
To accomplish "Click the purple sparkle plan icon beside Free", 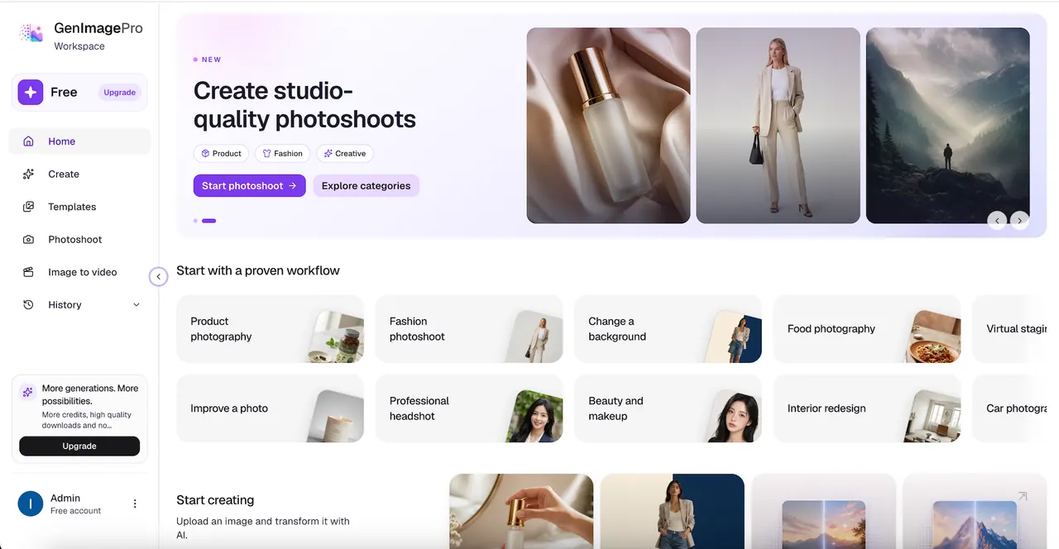I will [31, 93].
